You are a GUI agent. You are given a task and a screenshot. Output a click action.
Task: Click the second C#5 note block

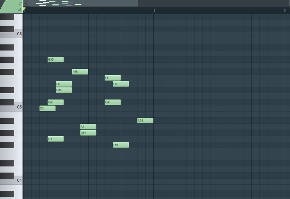112,102
